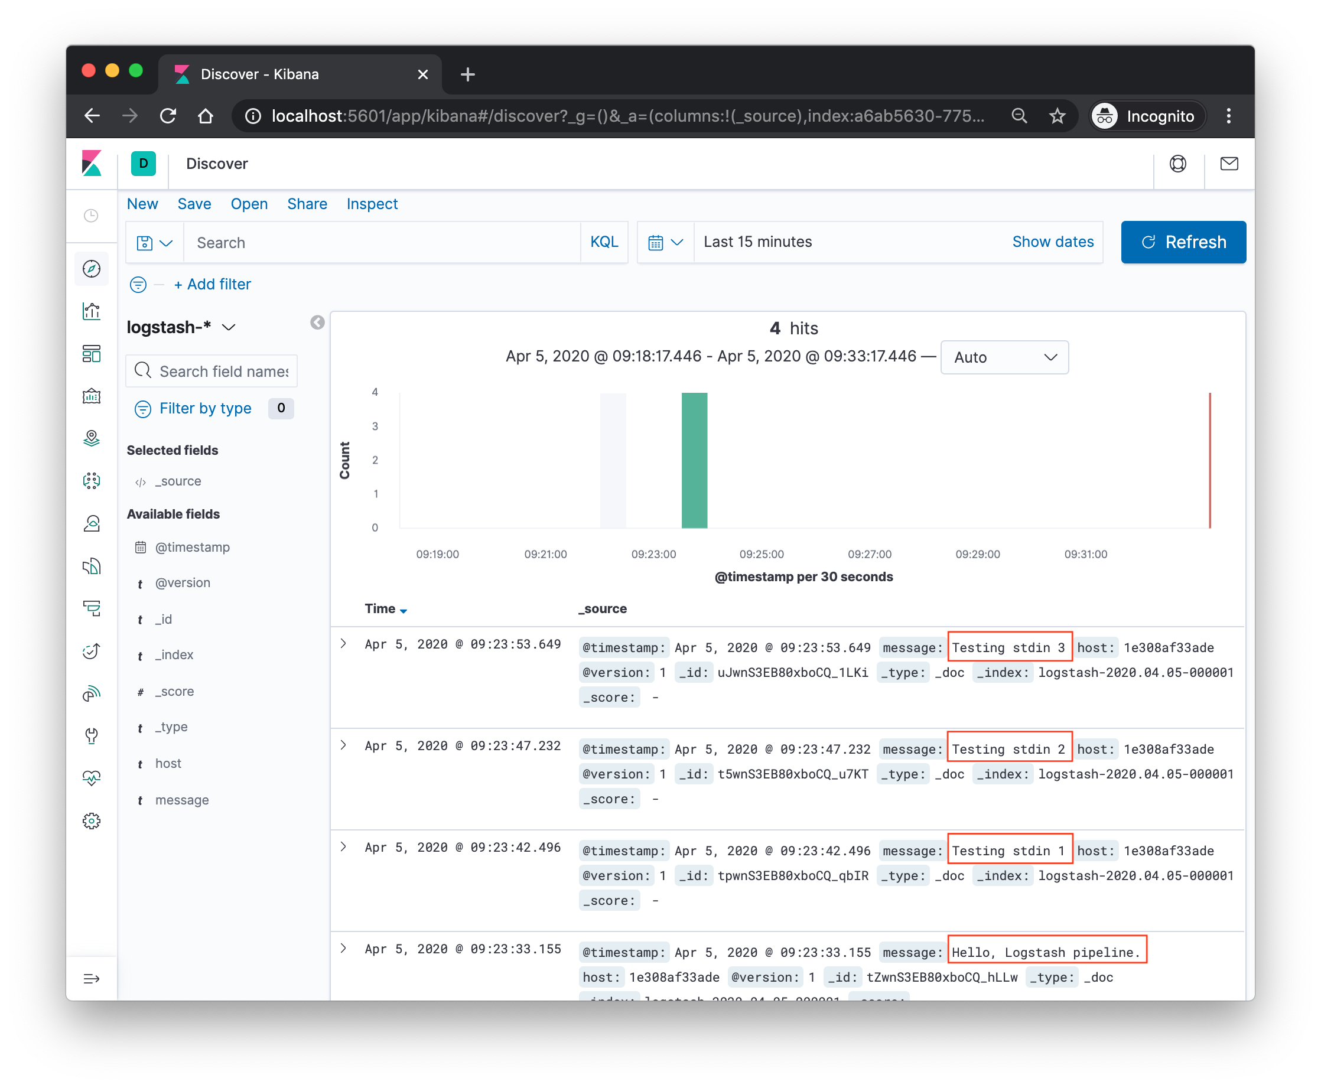Open the Logs icon in sidebar
Viewport: 1321px width, 1088px height.
[92, 566]
